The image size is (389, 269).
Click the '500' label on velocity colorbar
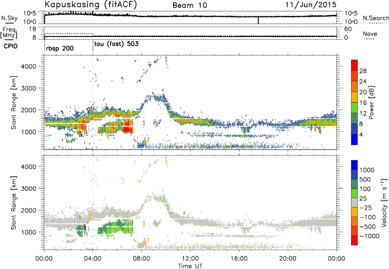click(x=366, y=180)
